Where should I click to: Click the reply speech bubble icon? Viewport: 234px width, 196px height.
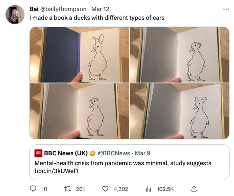(x=34, y=189)
